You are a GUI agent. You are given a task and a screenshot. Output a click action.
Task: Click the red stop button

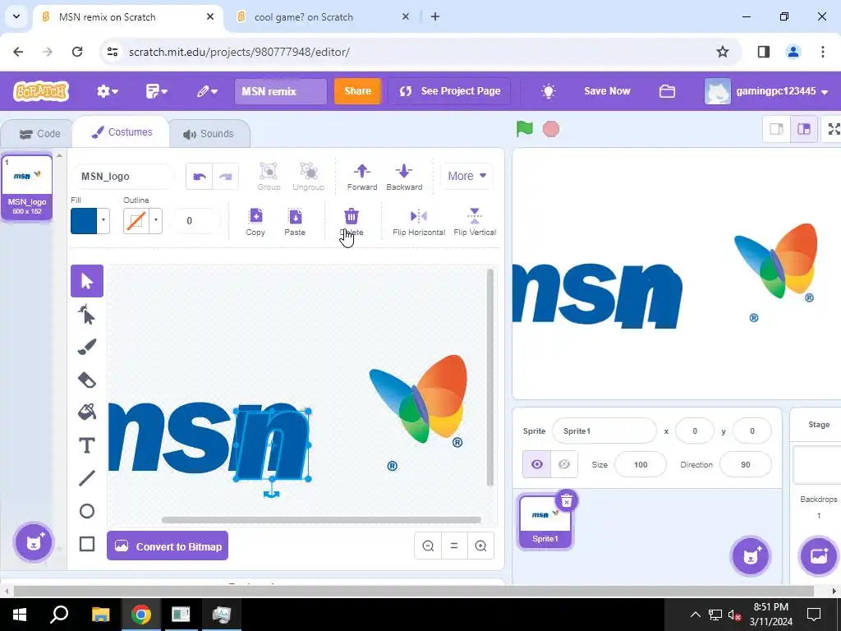pos(551,129)
